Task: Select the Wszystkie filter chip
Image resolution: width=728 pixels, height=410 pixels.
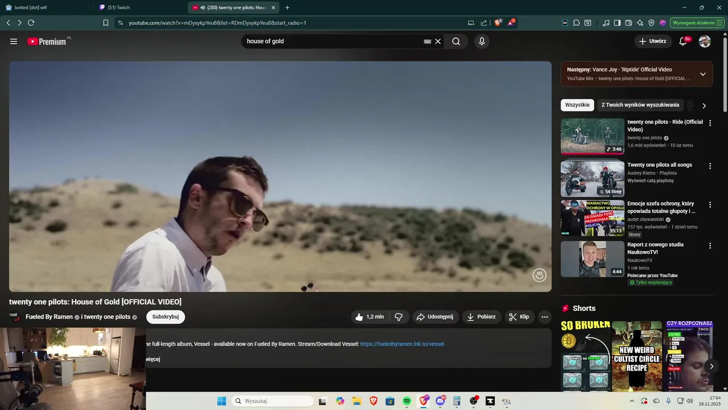Action: click(577, 105)
